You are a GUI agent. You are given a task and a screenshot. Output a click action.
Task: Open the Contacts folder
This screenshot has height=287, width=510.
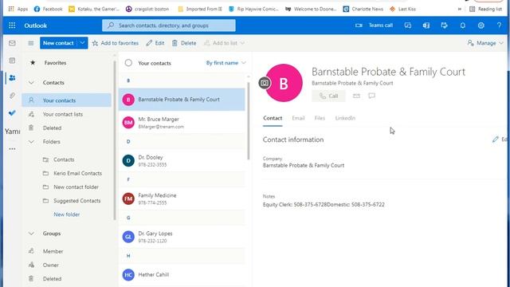click(64, 159)
